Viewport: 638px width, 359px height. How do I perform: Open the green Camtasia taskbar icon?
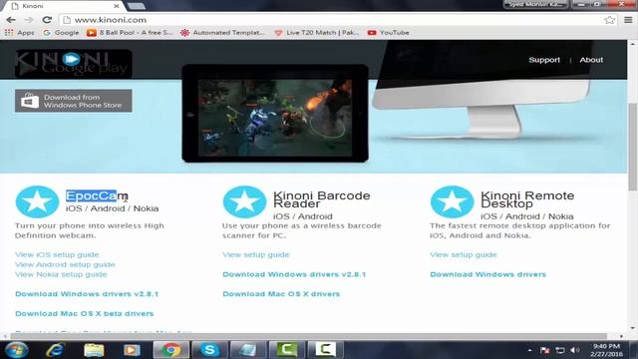click(286, 350)
